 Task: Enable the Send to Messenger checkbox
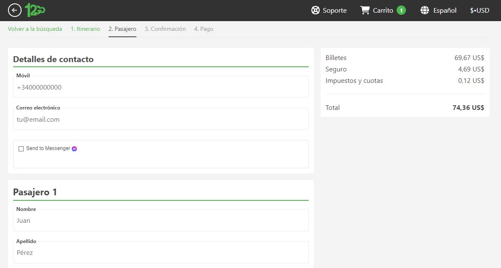pos(21,149)
